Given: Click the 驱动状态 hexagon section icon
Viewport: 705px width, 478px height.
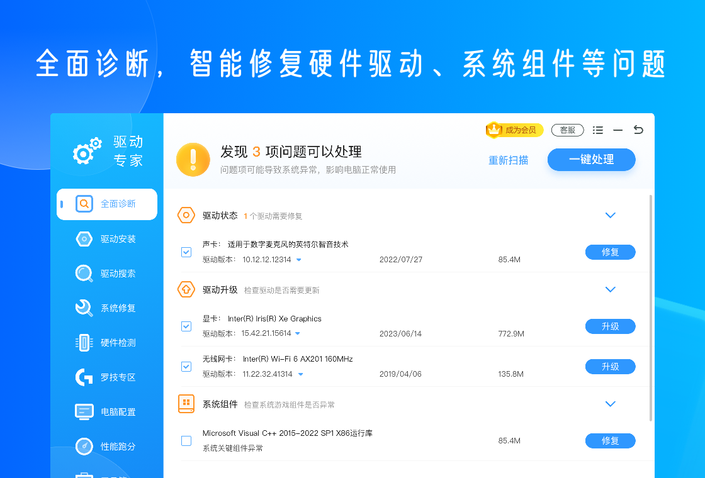Looking at the screenshot, I should [x=186, y=215].
